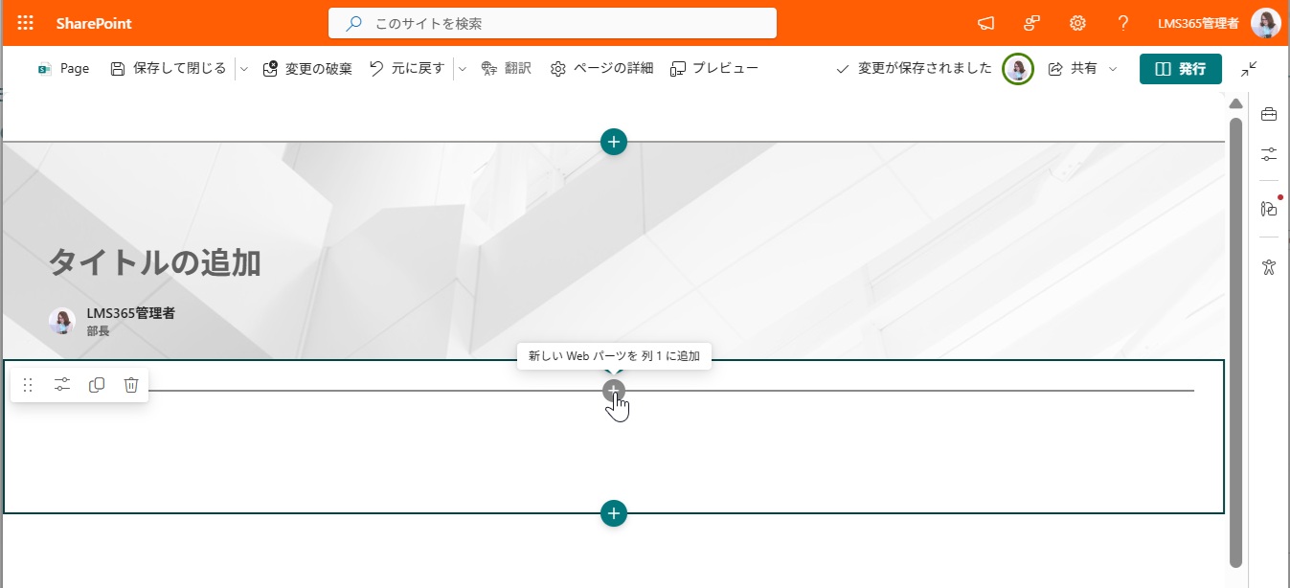Click 変更の破棄 button
The width and height of the screenshot is (1290, 588).
307,69
